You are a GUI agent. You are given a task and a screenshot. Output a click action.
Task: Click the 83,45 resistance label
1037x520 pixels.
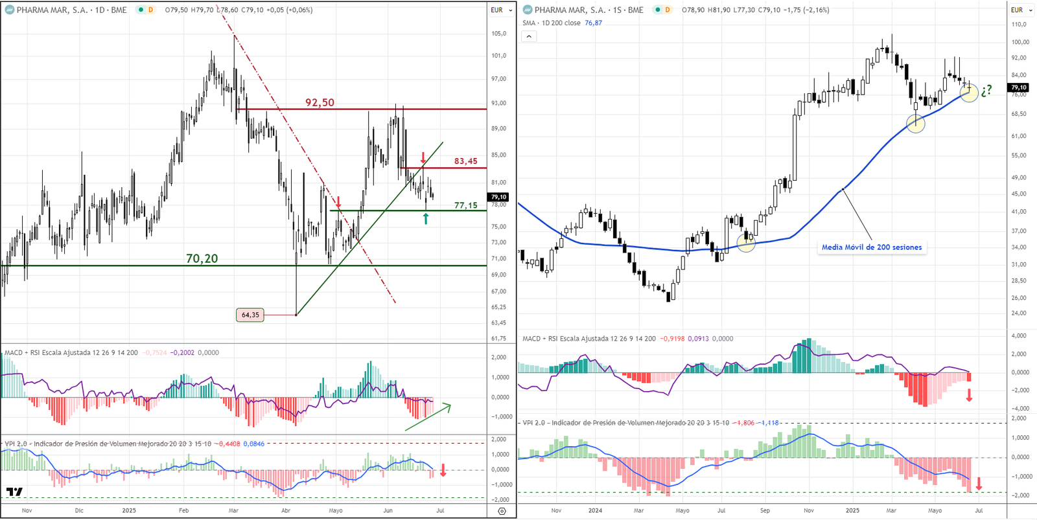click(466, 161)
